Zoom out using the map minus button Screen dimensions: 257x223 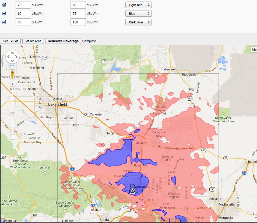tap(12, 137)
